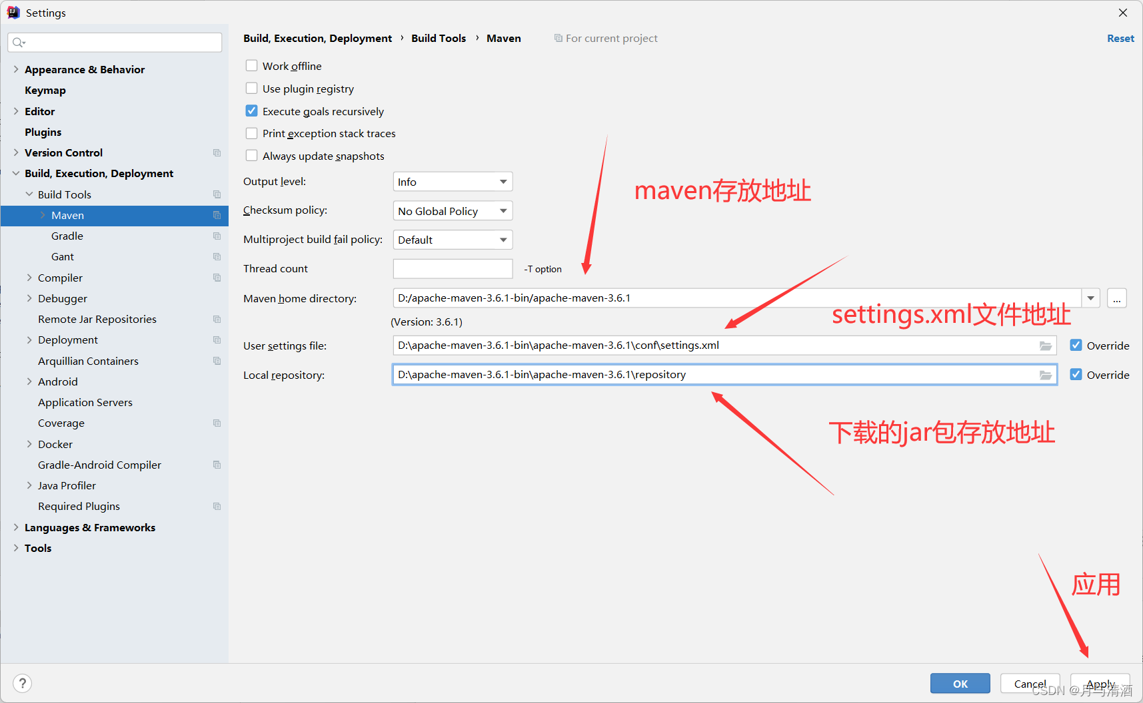Click project-level icon beside Gant
This screenshot has width=1143, height=703.
pyautogui.click(x=217, y=256)
